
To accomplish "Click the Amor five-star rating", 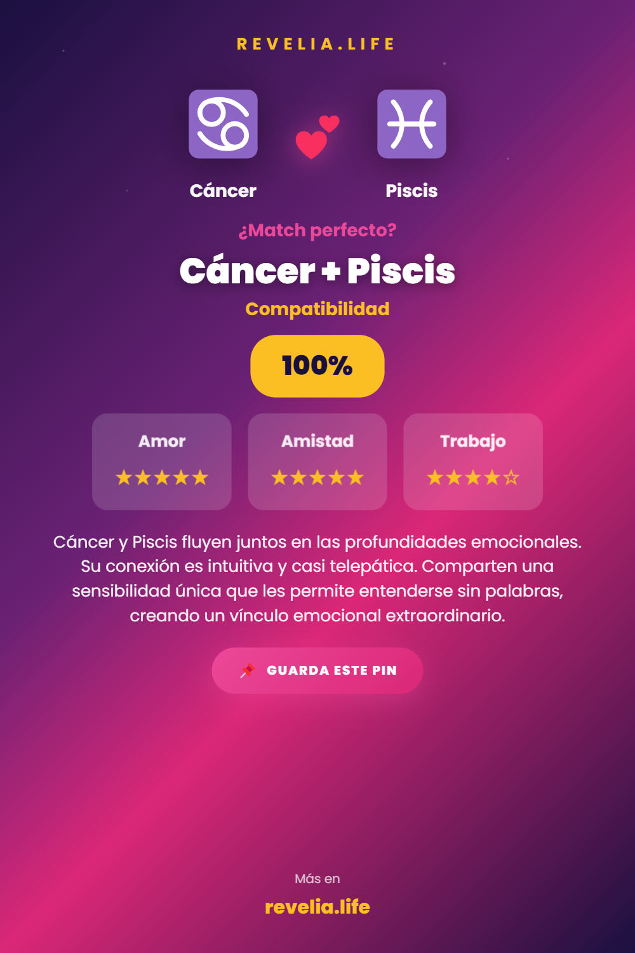I will click(x=162, y=477).
